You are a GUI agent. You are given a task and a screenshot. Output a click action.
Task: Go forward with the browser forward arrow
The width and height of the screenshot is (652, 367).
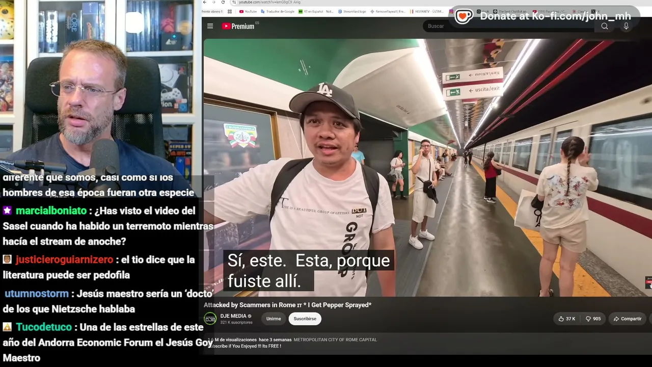[x=214, y=3]
